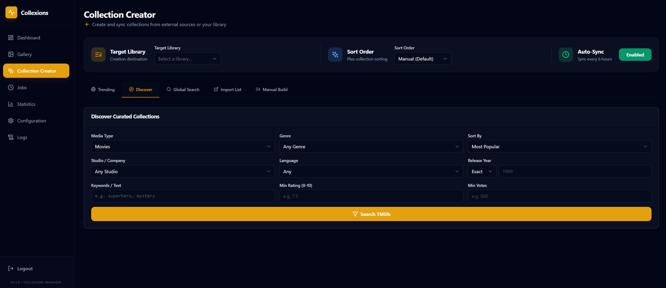Click the Trending globe icon
The image size is (666, 288).
[93, 89]
